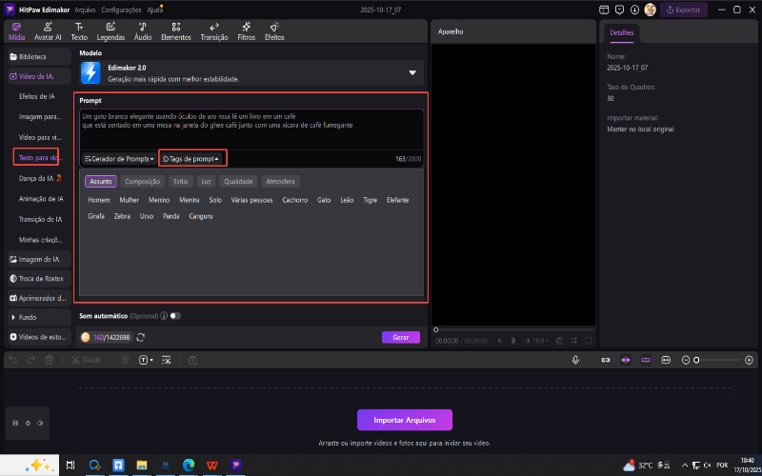The width and height of the screenshot is (762, 476).
Task: Click the timeline zoom slider handle
Action: coord(696,360)
